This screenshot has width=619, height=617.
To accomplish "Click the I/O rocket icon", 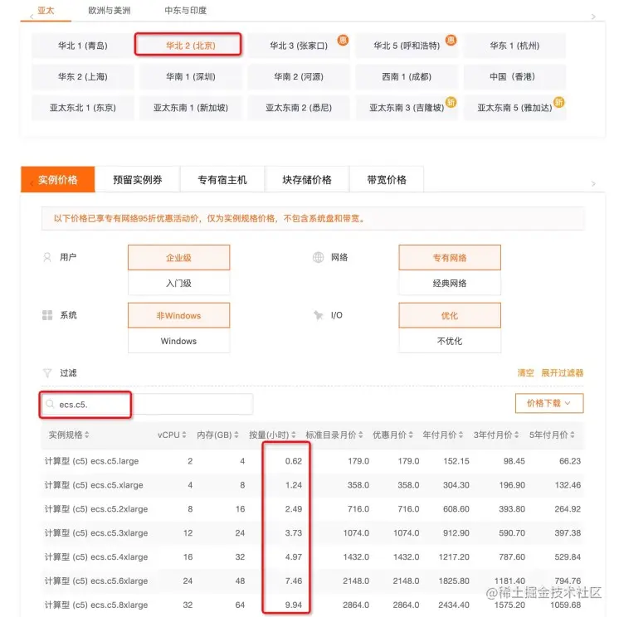I will point(318,315).
